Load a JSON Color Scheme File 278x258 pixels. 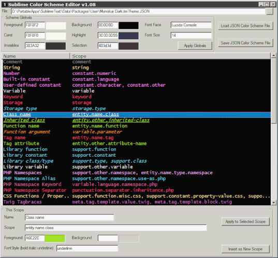coord(245,26)
